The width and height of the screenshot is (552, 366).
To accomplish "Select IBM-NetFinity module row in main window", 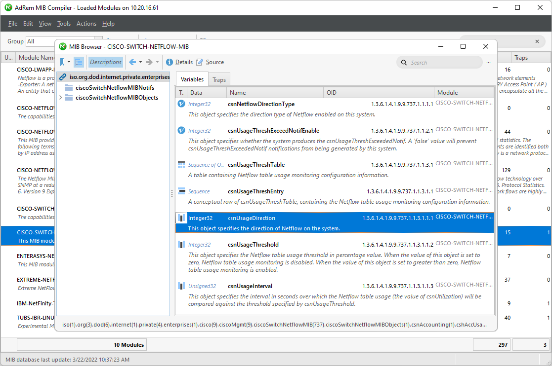I will click(x=36, y=303).
